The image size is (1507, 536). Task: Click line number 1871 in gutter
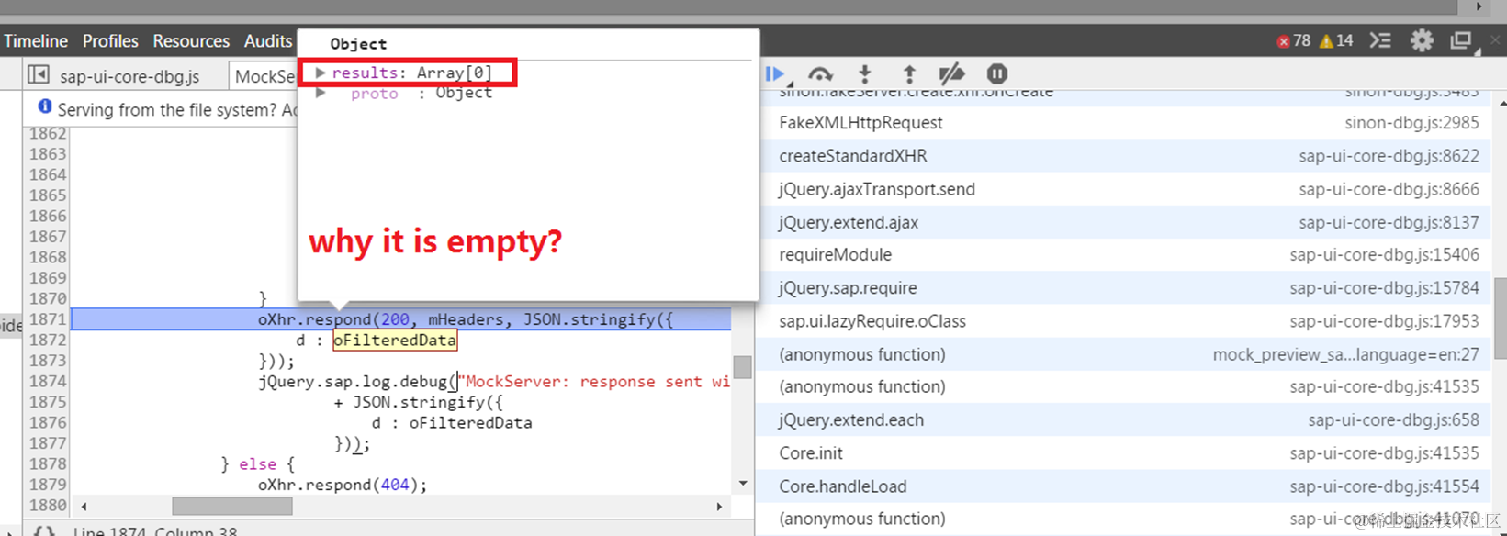click(48, 319)
